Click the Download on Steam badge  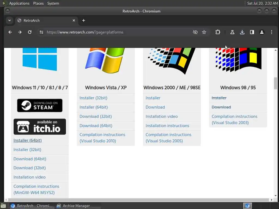40,105
